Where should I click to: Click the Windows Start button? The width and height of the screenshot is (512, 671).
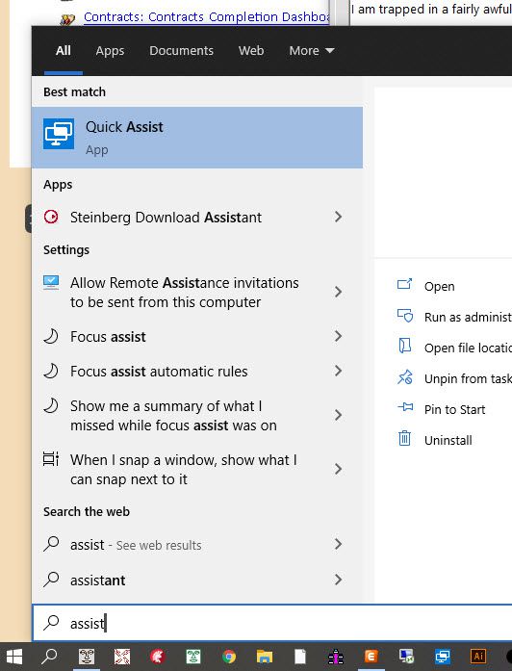(14, 656)
